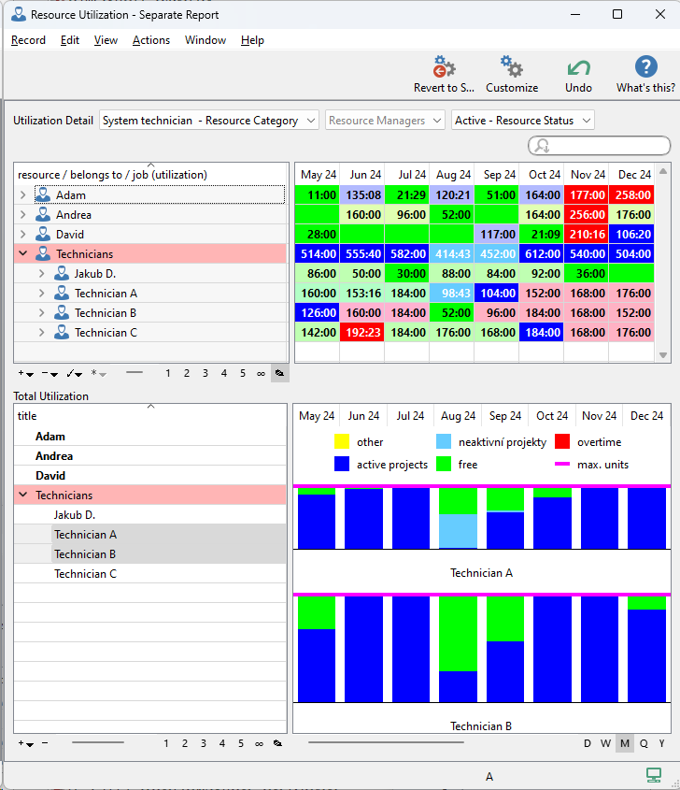The image size is (680, 790).
Task: Click Adam's resource person icon
Action: pos(42,194)
